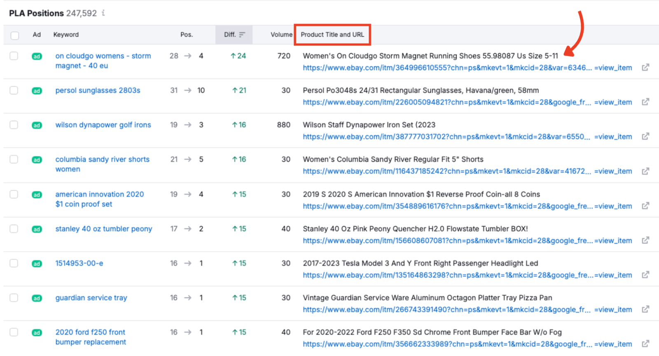Open eBay URL for item 387777031702
The image size is (659, 356).
tap(467, 137)
